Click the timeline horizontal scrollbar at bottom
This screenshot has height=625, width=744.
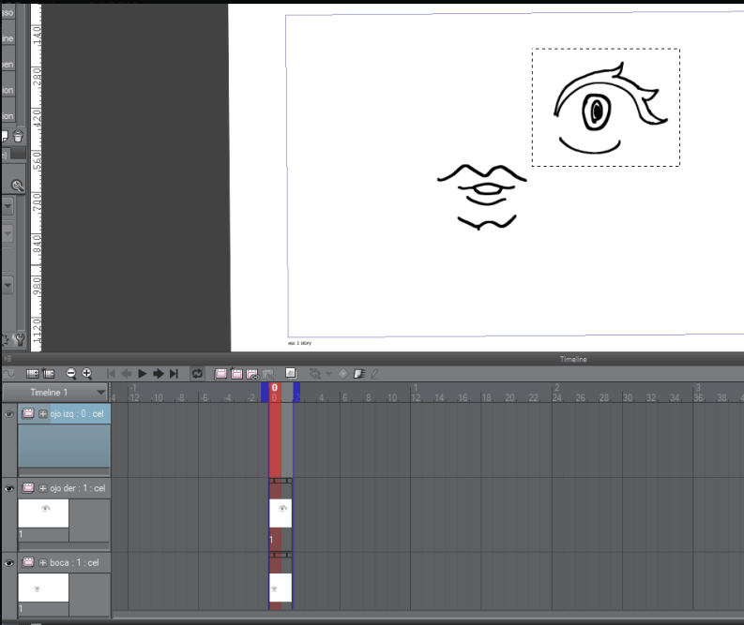[x=427, y=616]
